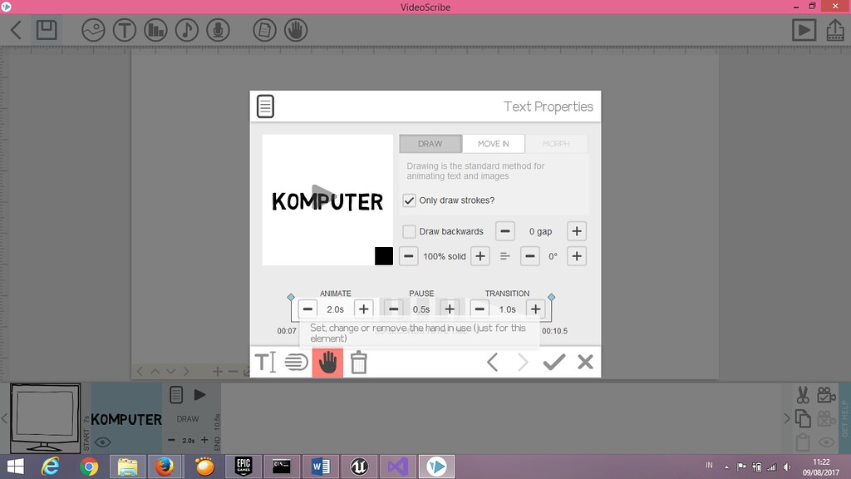Click the edit text icon in dialog

point(265,363)
